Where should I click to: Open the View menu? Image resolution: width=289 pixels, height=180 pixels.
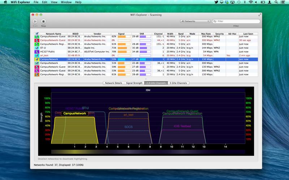[x=54, y=2]
